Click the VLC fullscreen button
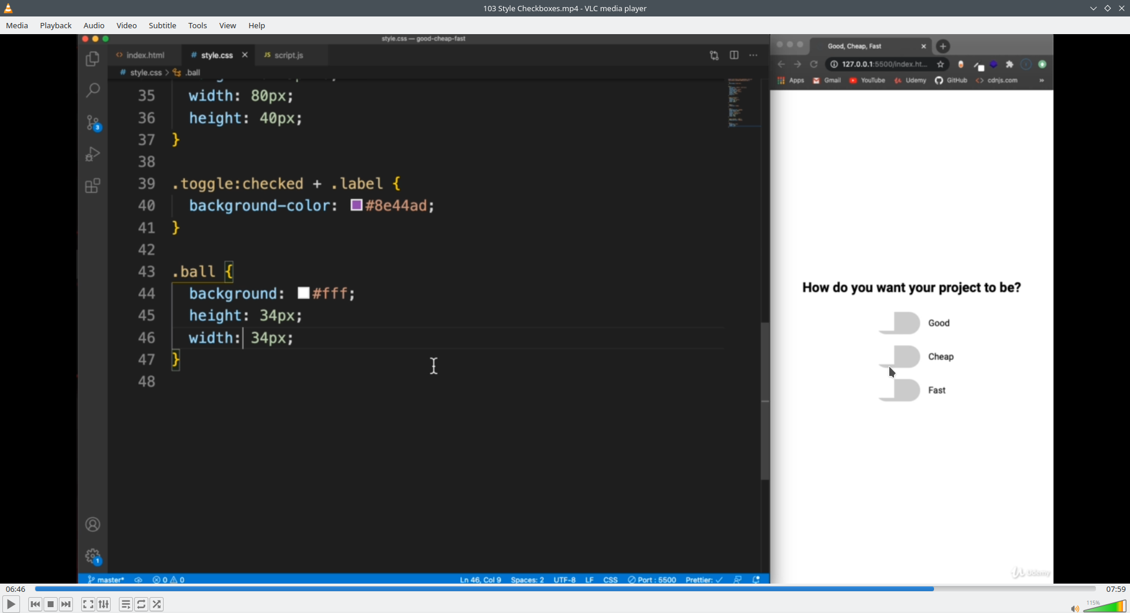 (x=88, y=604)
